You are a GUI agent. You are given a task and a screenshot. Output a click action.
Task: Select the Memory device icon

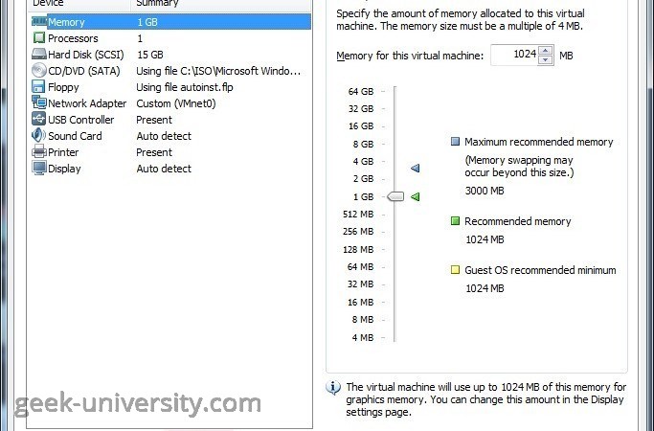coord(39,21)
